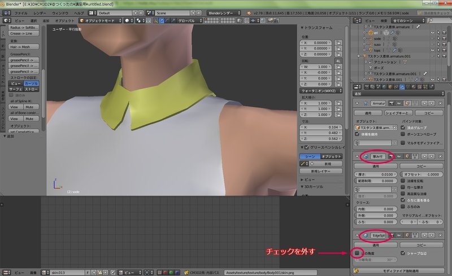Open the ファイル menu
This screenshot has height=276, width=452.
tap(21, 13)
